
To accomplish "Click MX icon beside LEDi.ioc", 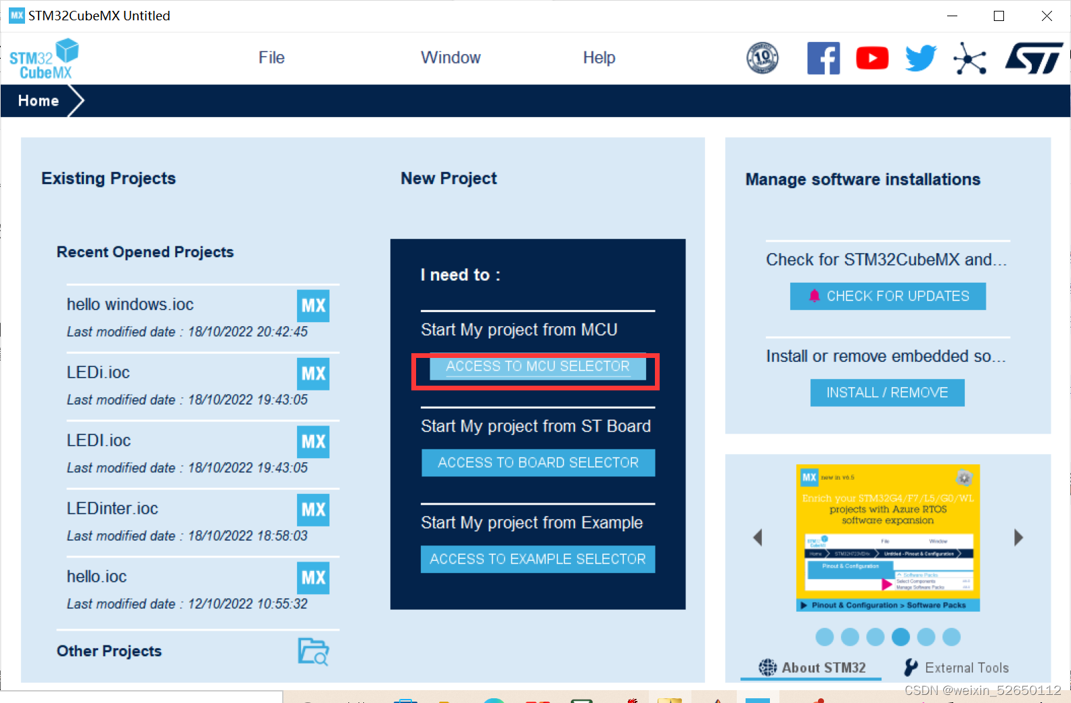I will coord(313,373).
